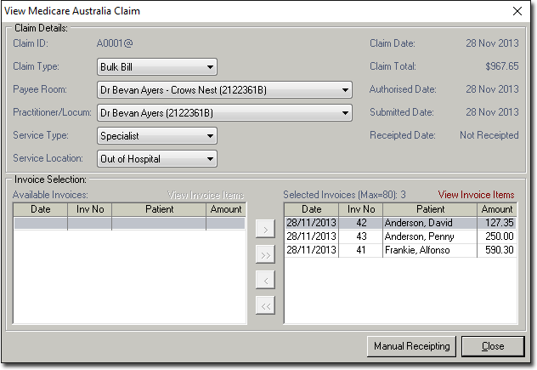Viewport: 537px width, 370px height.
Task: Click the double right arrow move-all button
Action: (x=265, y=254)
